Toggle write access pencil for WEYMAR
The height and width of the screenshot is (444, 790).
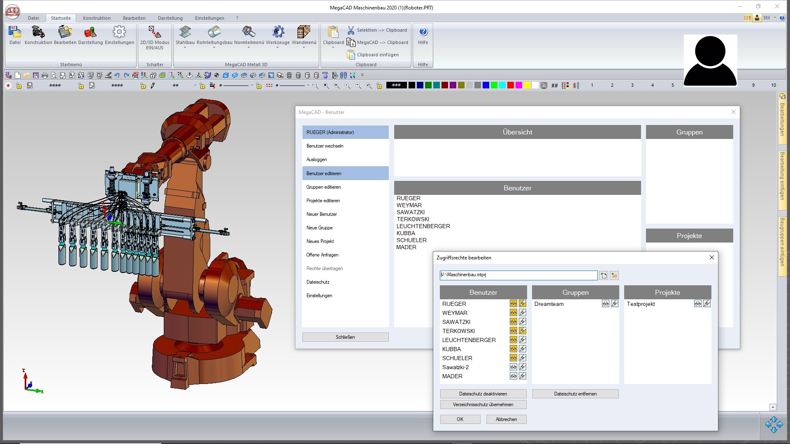pyautogui.click(x=523, y=313)
